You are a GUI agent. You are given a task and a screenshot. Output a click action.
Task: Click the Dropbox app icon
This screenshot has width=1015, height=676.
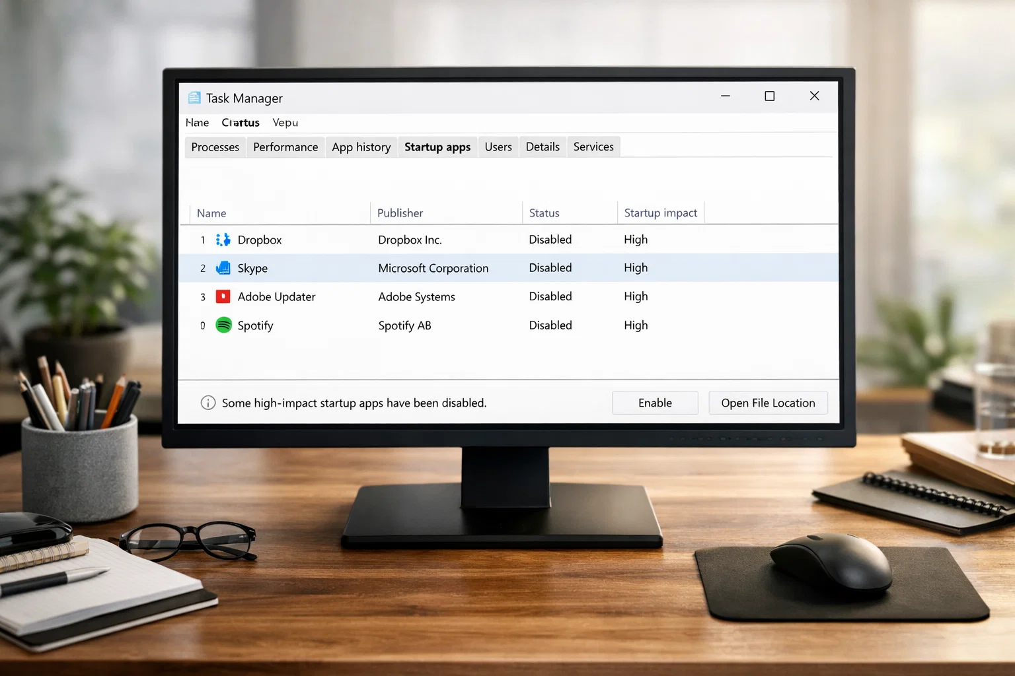pyautogui.click(x=223, y=240)
